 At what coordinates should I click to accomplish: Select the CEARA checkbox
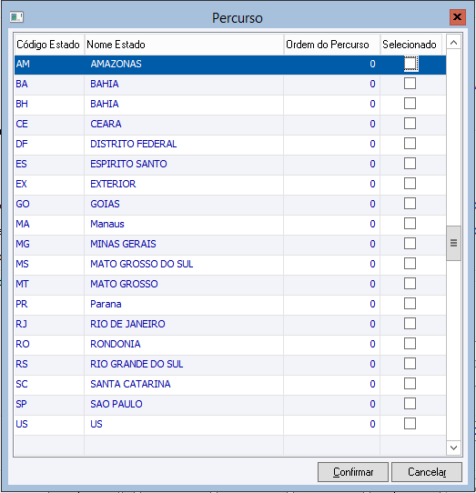[410, 124]
